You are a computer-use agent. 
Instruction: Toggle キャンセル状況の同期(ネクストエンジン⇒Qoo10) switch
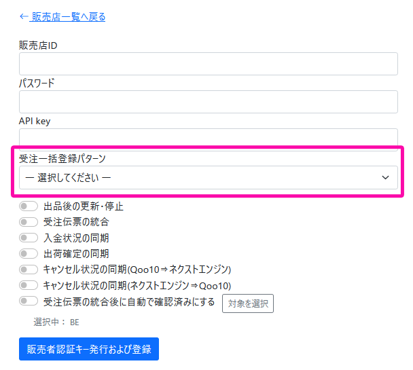(x=29, y=285)
